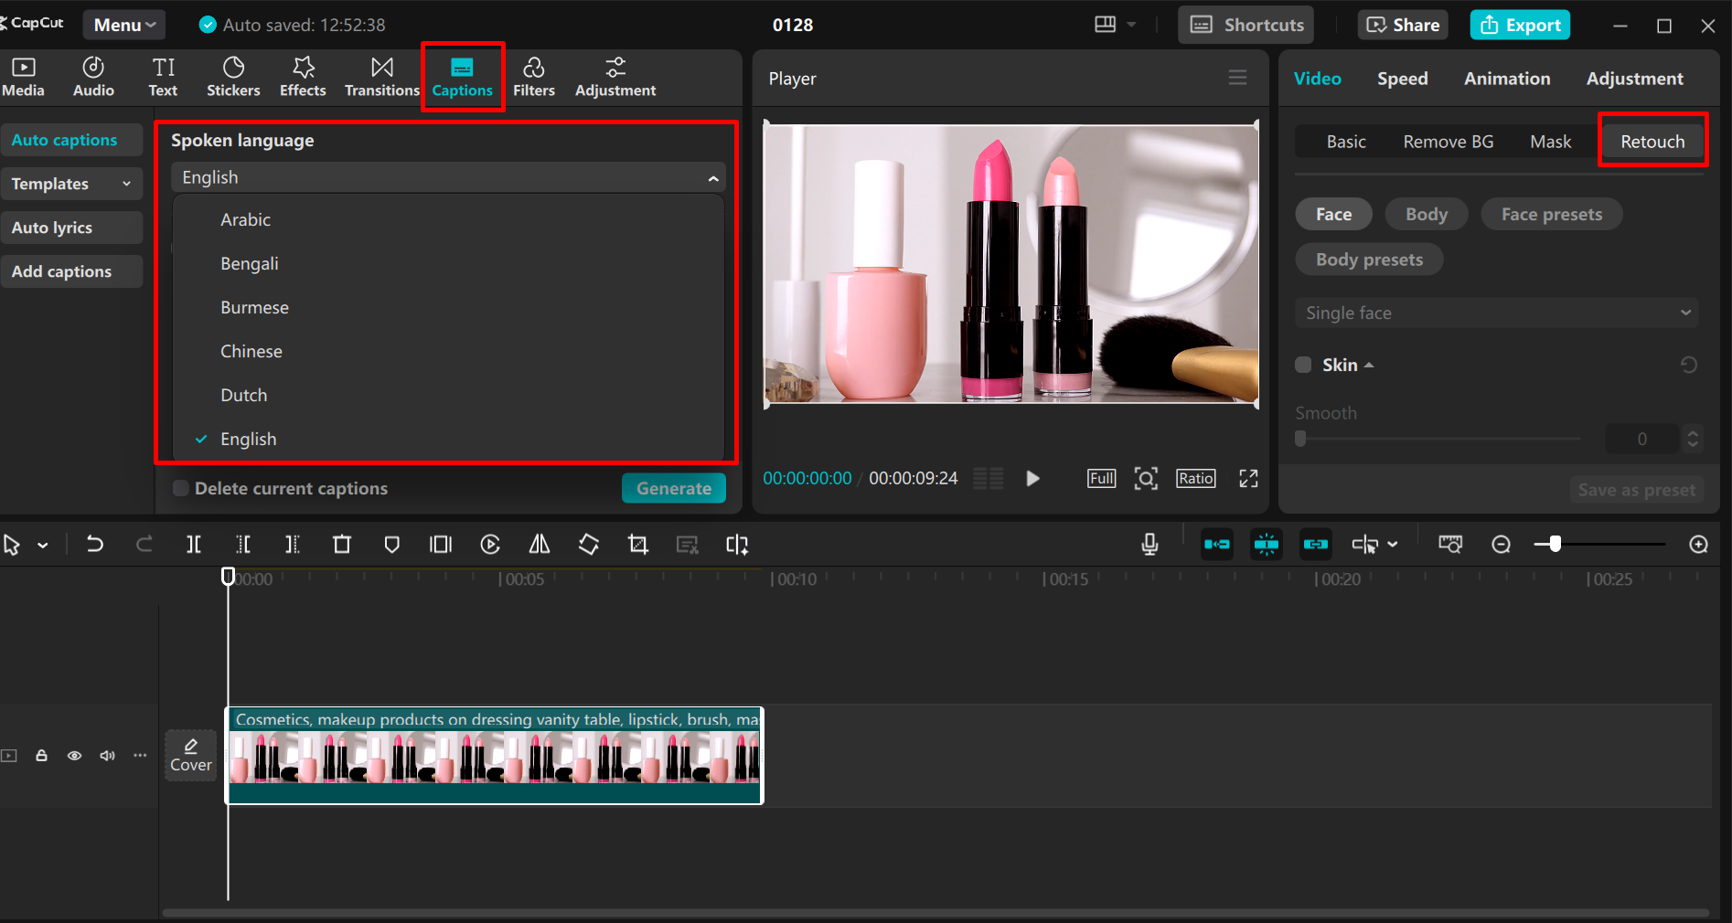
Task: Switch to the Filters panel
Action: tap(534, 76)
